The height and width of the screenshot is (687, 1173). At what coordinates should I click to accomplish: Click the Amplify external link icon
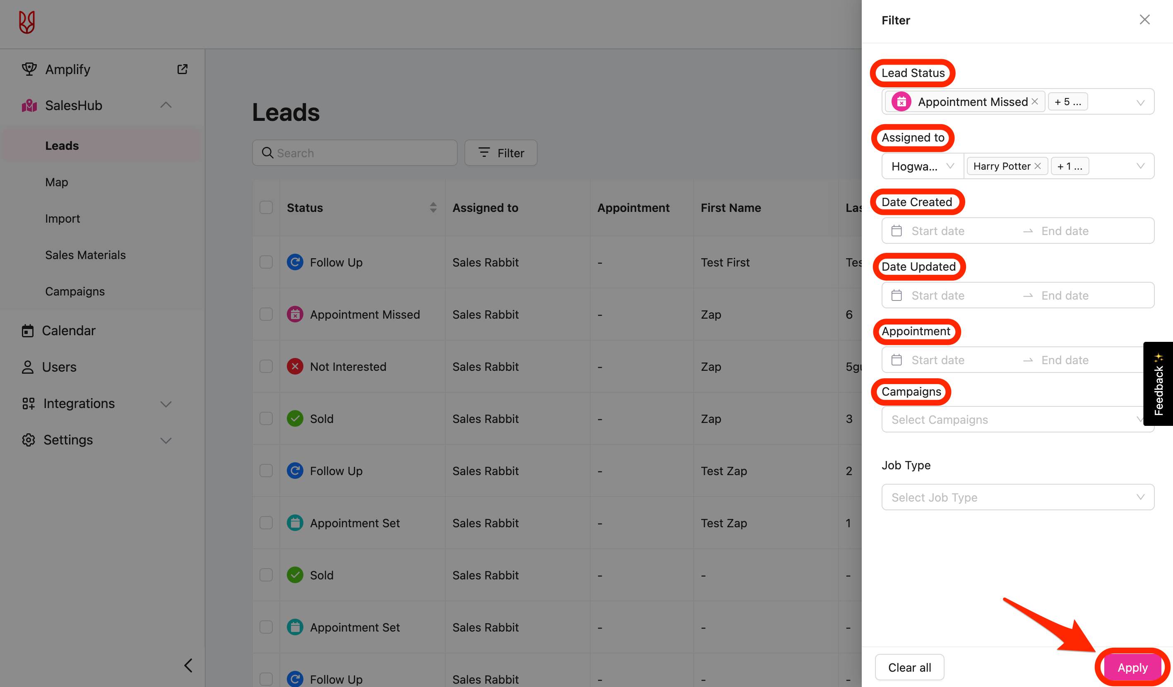[182, 70]
